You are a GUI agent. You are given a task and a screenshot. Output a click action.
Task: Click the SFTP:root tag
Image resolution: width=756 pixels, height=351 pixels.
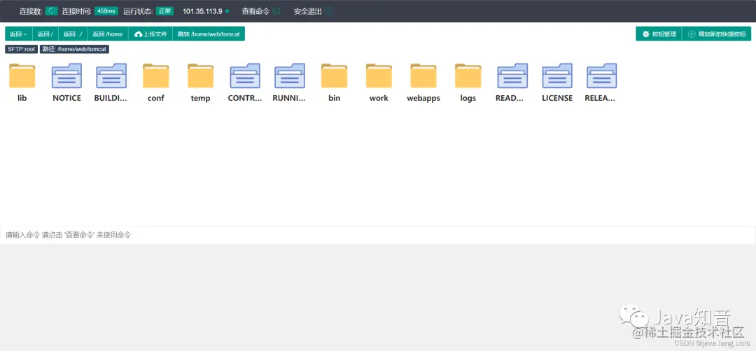pos(22,49)
